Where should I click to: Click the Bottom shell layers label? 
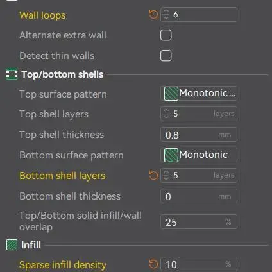click(62, 176)
